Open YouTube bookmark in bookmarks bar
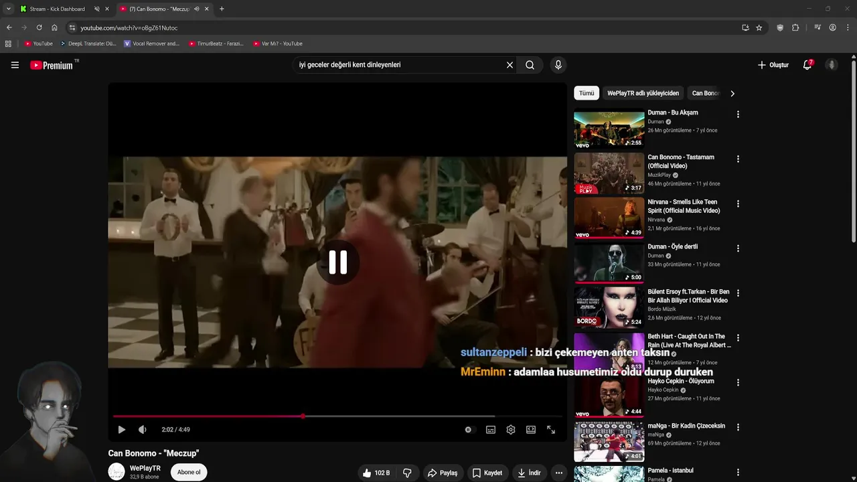 coord(38,44)
